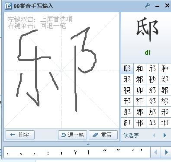Screen dimensions: 171x162
Task: Insert the exclamation mark
Action: [x=88, y=152]
